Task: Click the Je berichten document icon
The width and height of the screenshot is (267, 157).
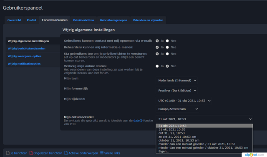Action: coord(8,153)
